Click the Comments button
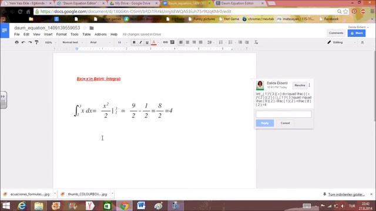Screen dimensions: 376x211 [336, 33]
